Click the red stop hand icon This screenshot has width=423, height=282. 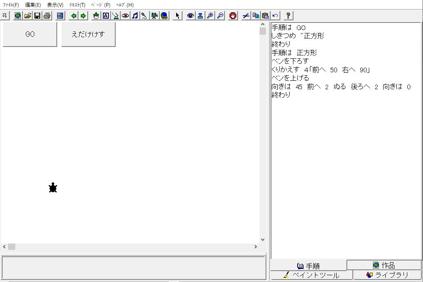(232, 16)
